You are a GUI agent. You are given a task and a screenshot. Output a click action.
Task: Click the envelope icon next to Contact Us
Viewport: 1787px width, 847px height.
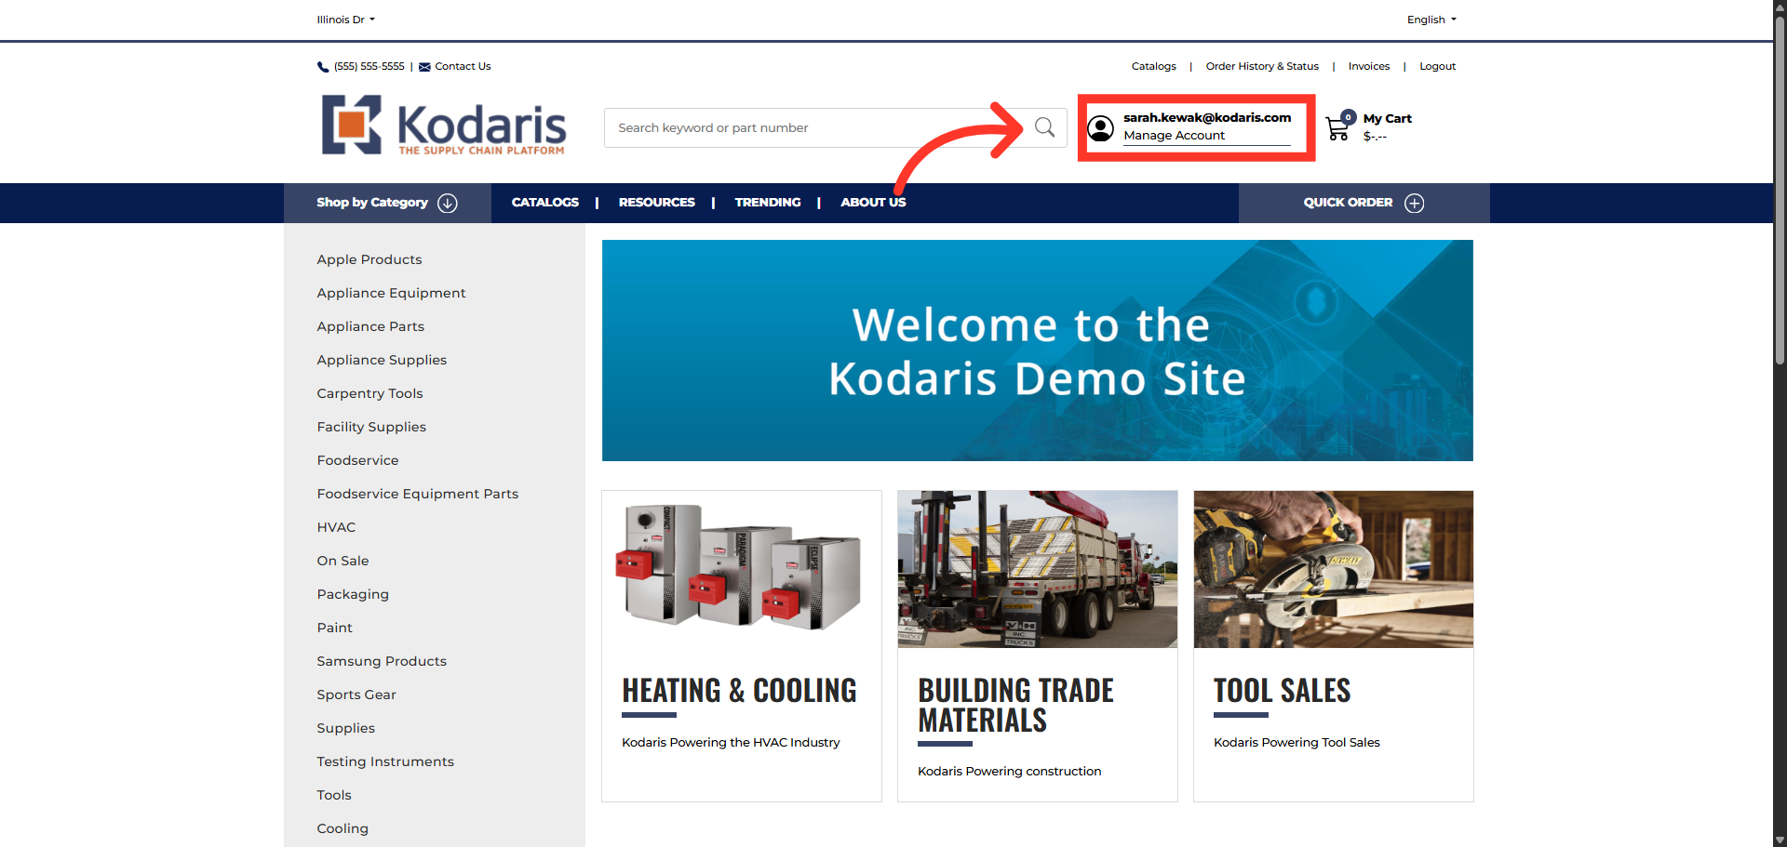pyautogui.click(x=424, y=67)
